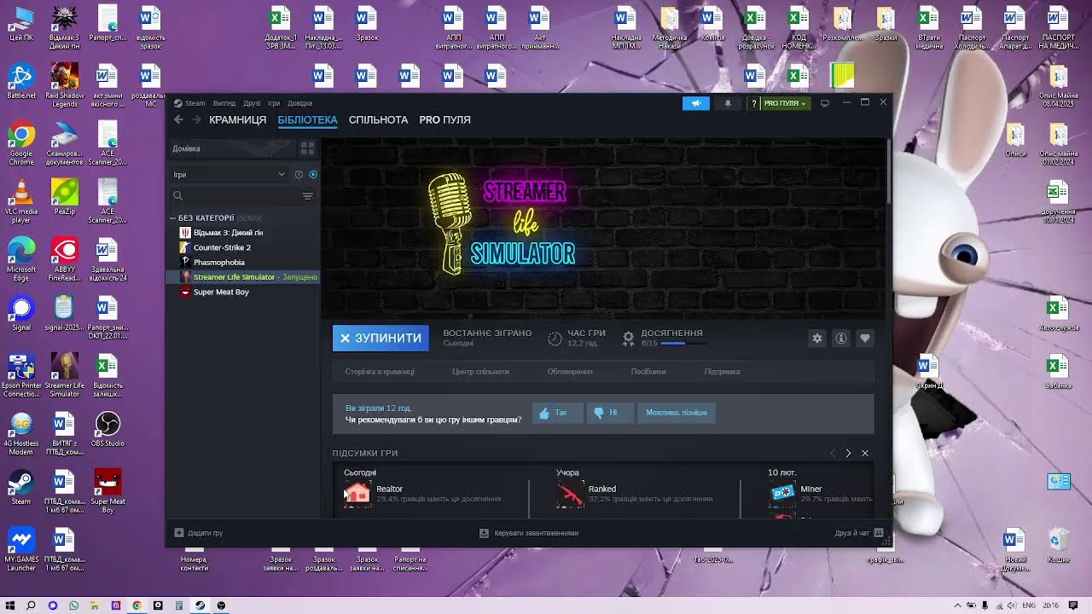Screen dimensions: 1092x614
Task: Click Можливо, пізніше button
Action: click(677, 413)
